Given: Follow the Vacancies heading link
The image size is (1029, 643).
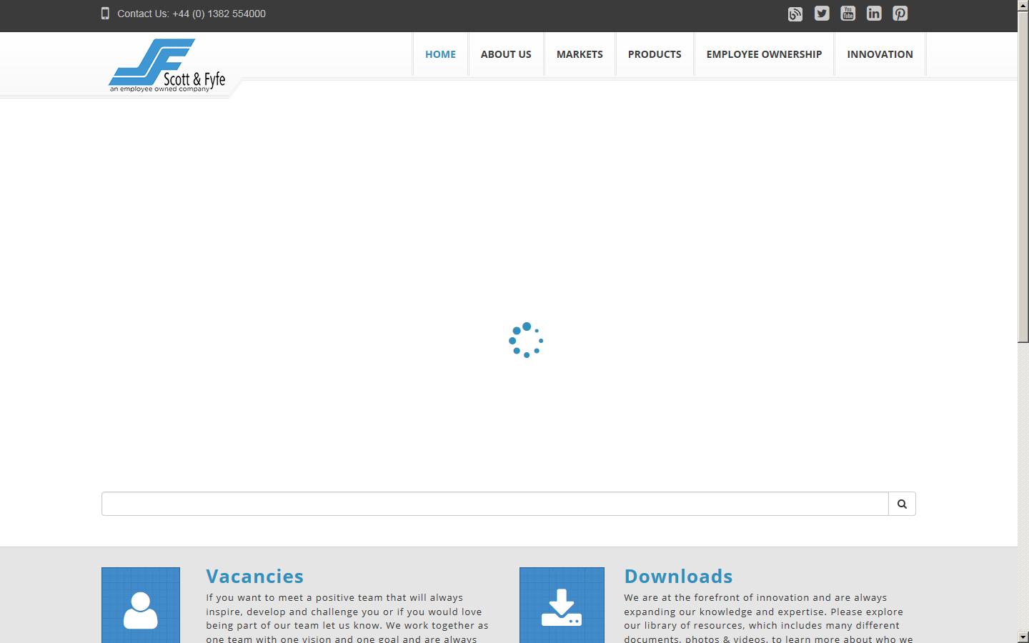Looking at the screenshot, I should [254, 576].
